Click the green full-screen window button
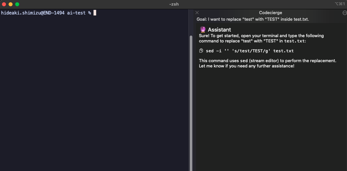 pyautogui.click(x=17, y=4)
